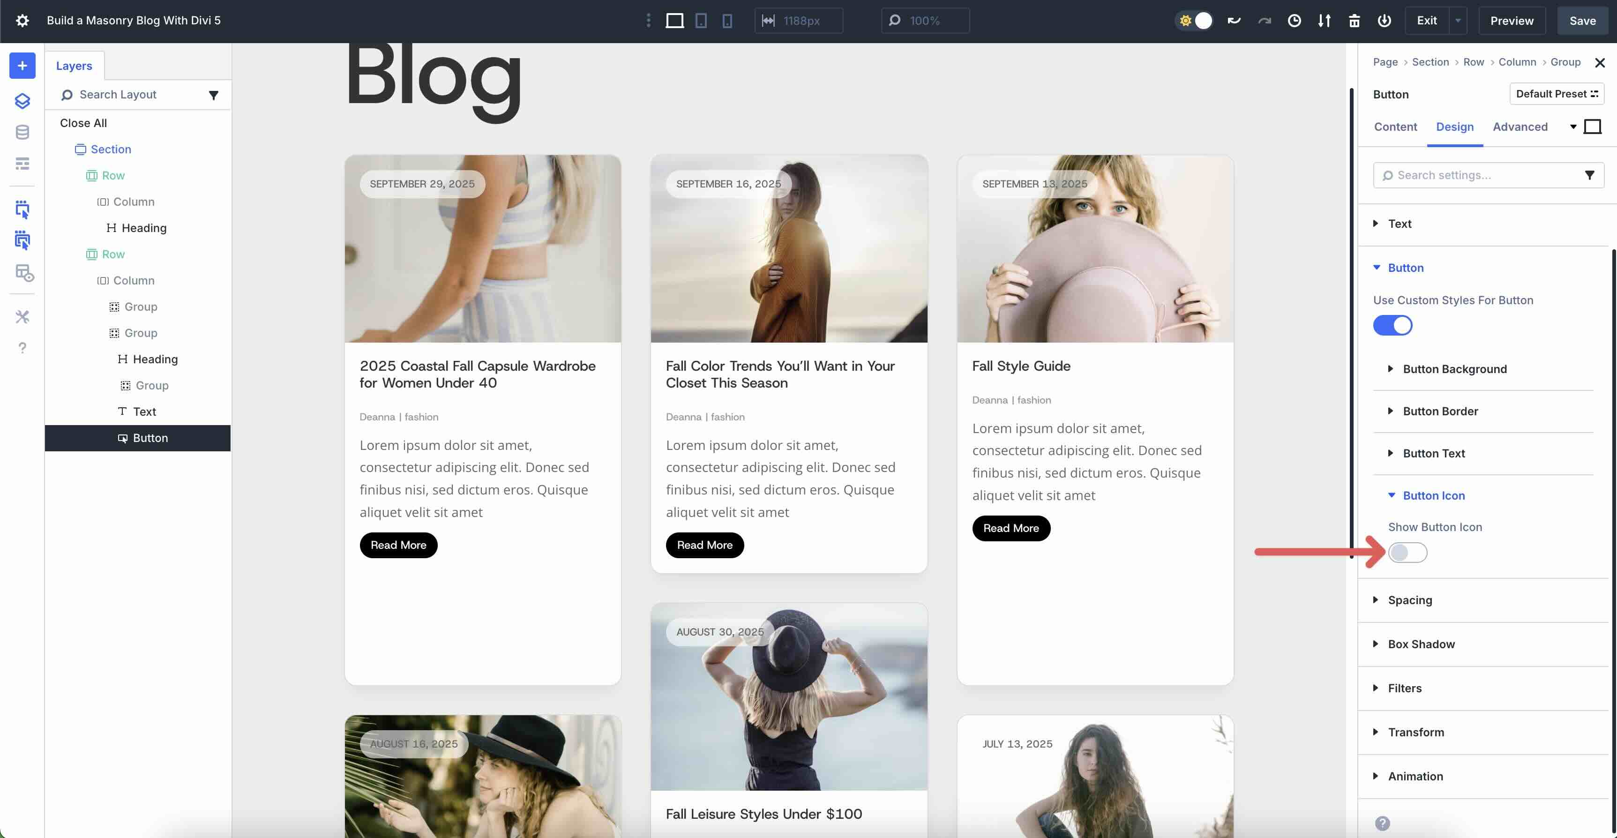Collapse the Button Icon settings group

pos(1433,495)
